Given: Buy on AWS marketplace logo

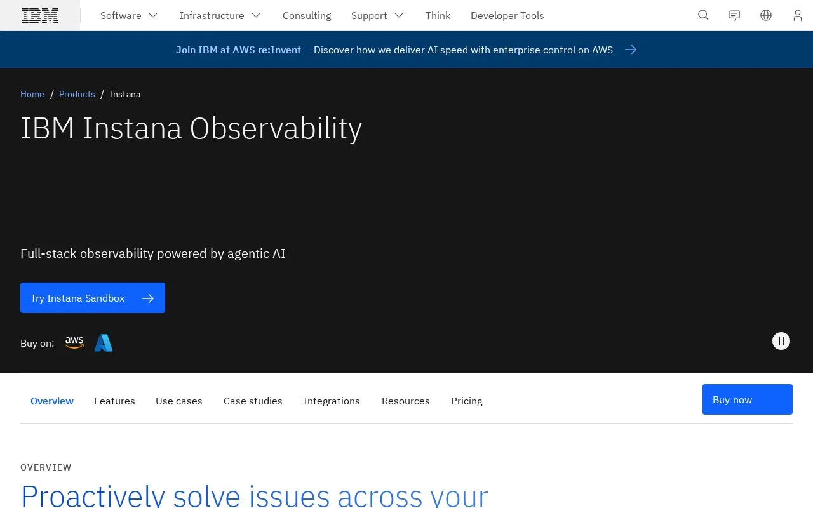Looking at the screenshot, I should point(74,343).
